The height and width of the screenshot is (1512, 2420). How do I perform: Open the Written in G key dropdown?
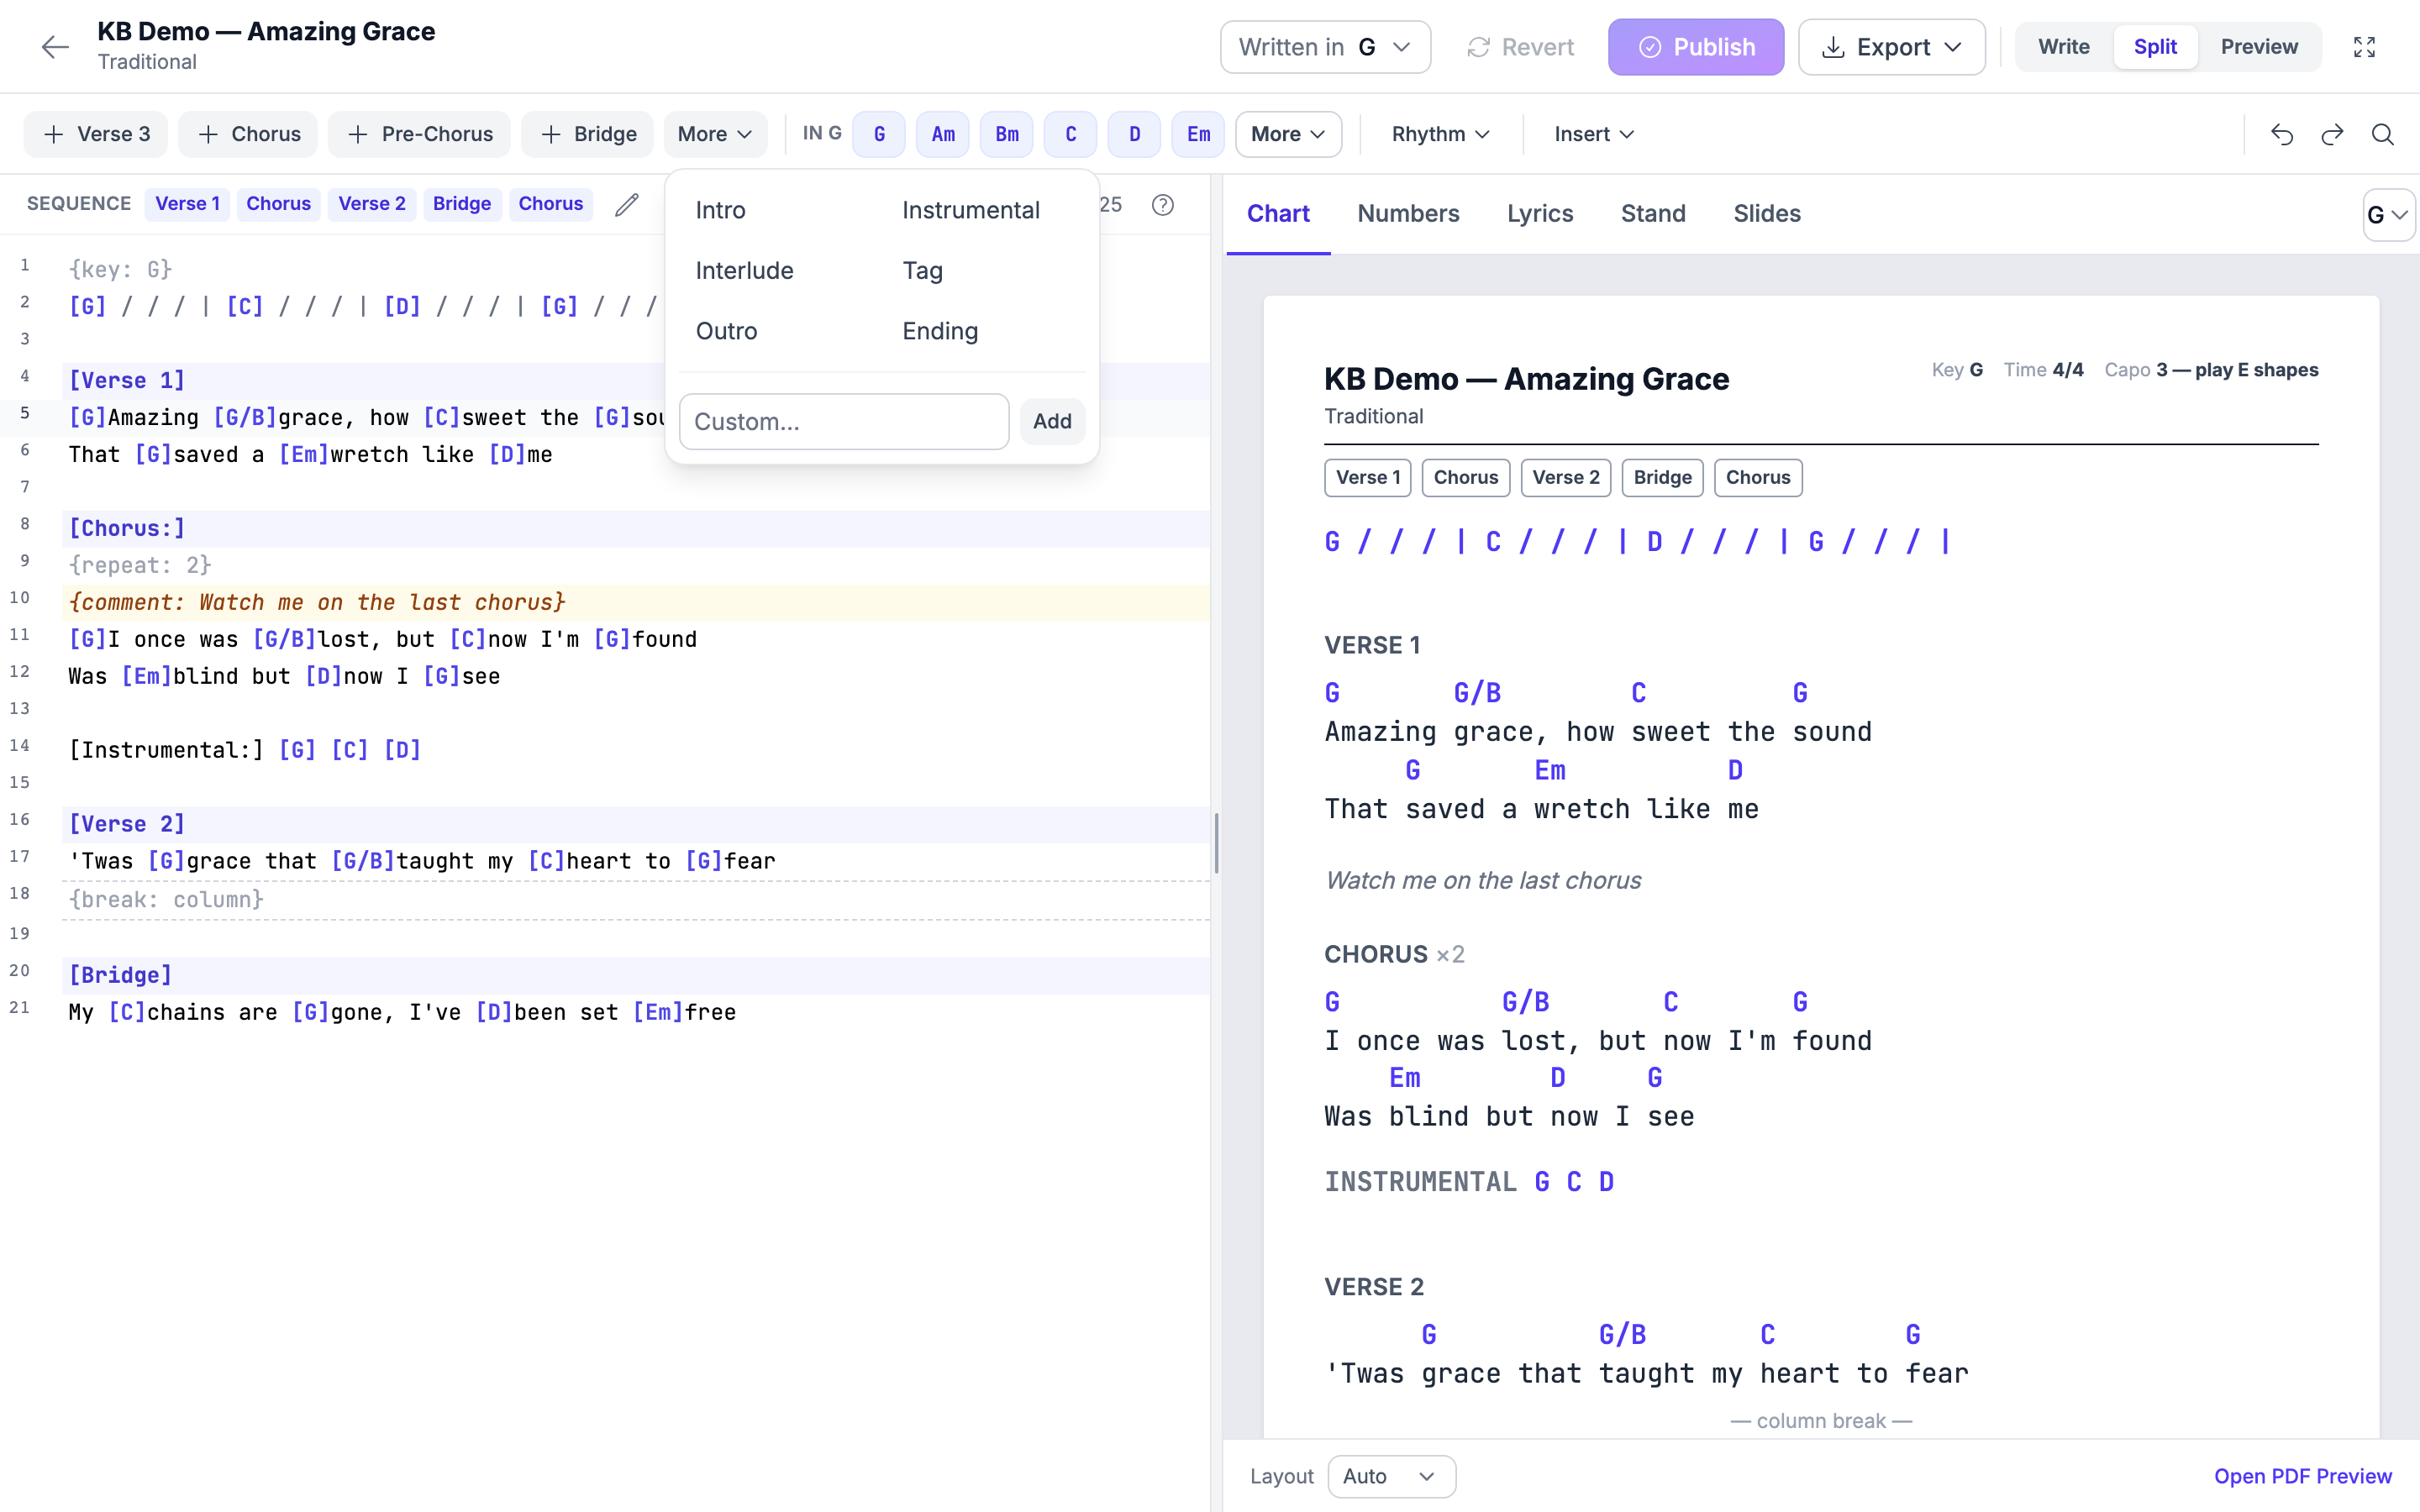1325,47
